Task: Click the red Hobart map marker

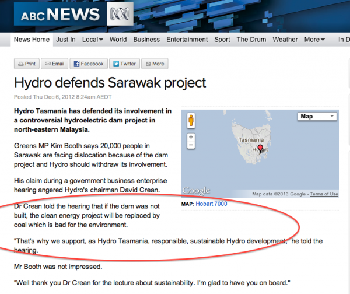Action: (260, 149)
